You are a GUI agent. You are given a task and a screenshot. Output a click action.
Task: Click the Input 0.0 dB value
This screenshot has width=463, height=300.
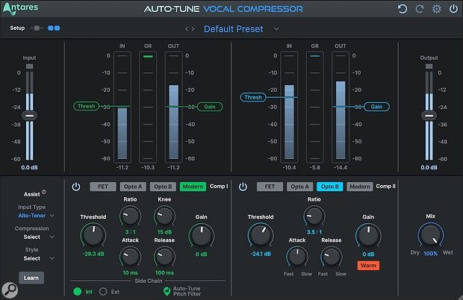29,168
